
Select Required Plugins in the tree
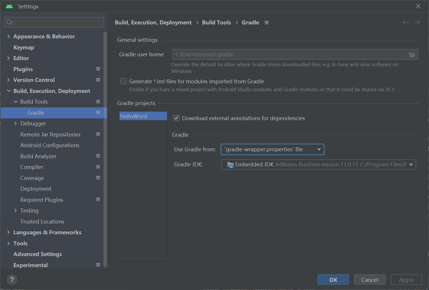42,200
